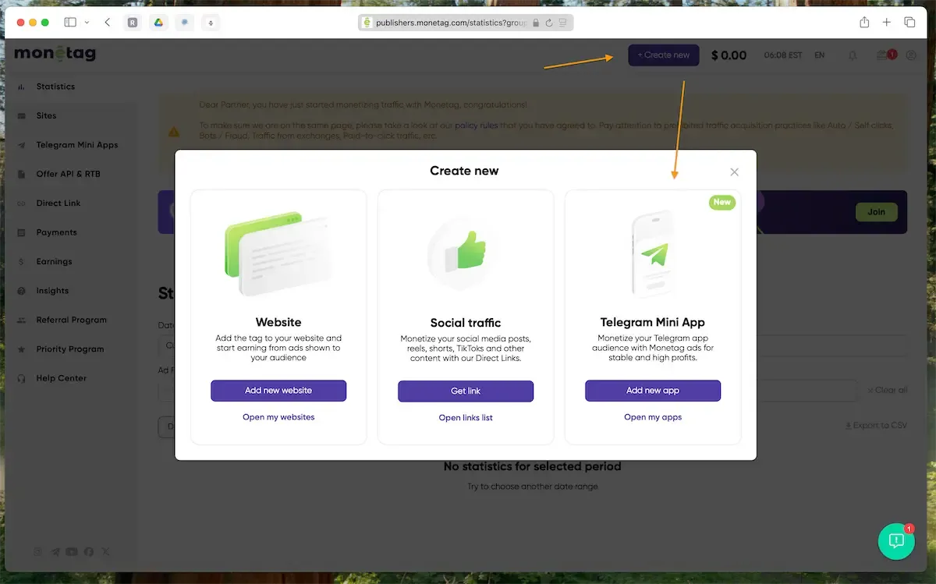Open Telegram Mini Apps in sidebar
Image resolution: width=936 pixels, height=584 pixels.
point(76,145)
